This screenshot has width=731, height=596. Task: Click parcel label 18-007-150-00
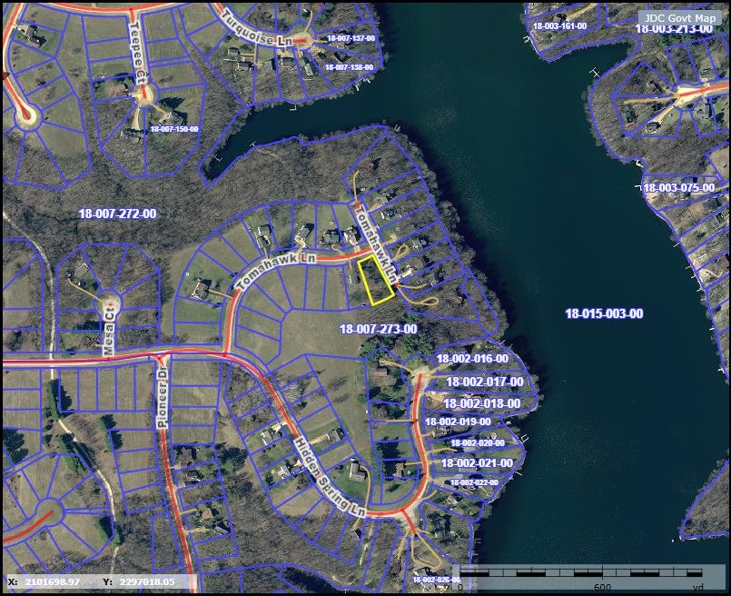click(173, 129)
